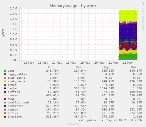Click the '15 May' x-axis label
146x127 pixels.
click(29, 63)
